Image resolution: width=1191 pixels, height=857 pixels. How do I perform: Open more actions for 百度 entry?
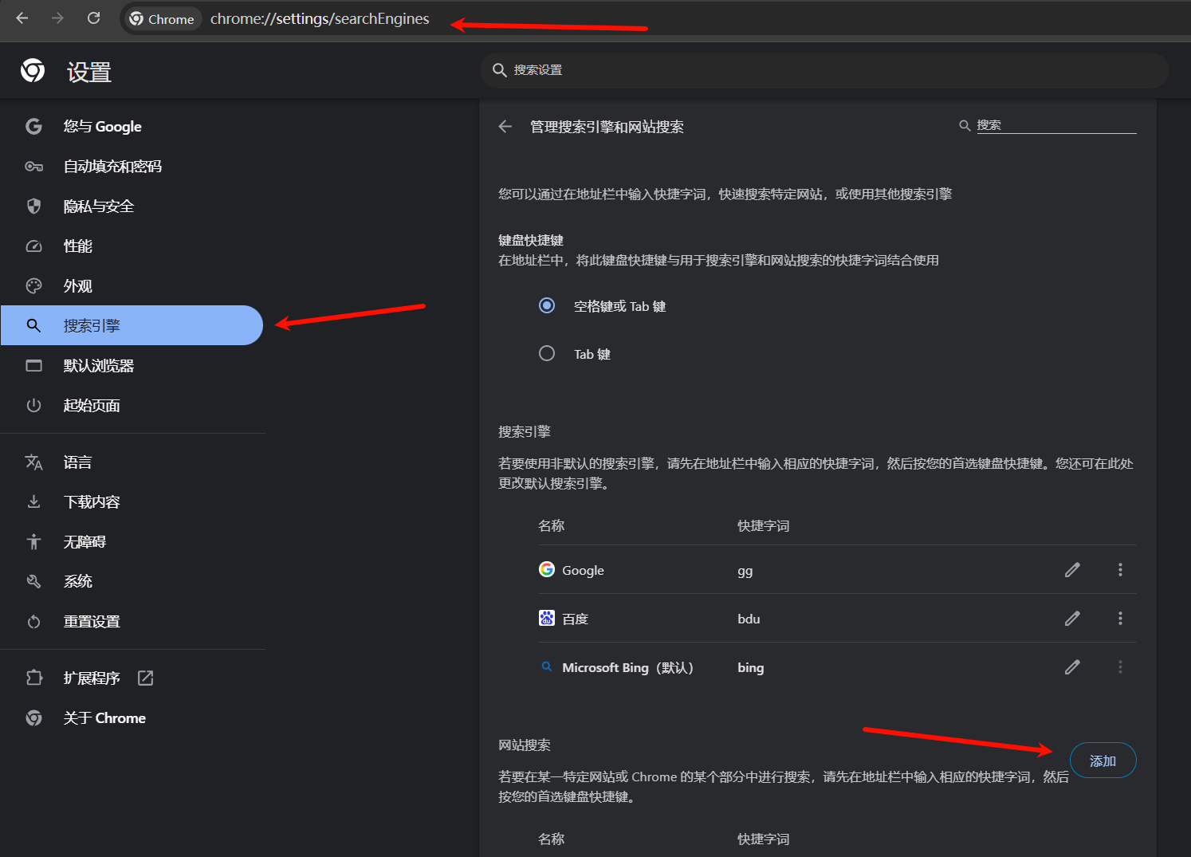click(x=1120, y=619)
